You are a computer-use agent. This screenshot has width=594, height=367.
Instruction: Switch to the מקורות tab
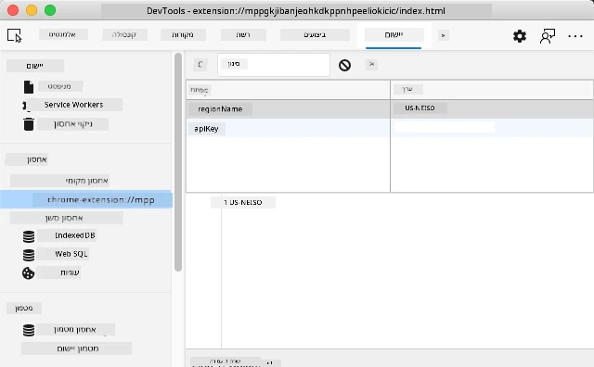tap(183, 34)
